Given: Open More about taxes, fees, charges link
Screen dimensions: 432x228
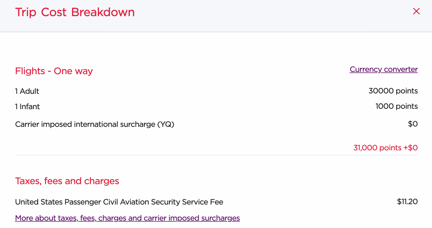Looking at the screenshot, I should [x=127, y=218].
